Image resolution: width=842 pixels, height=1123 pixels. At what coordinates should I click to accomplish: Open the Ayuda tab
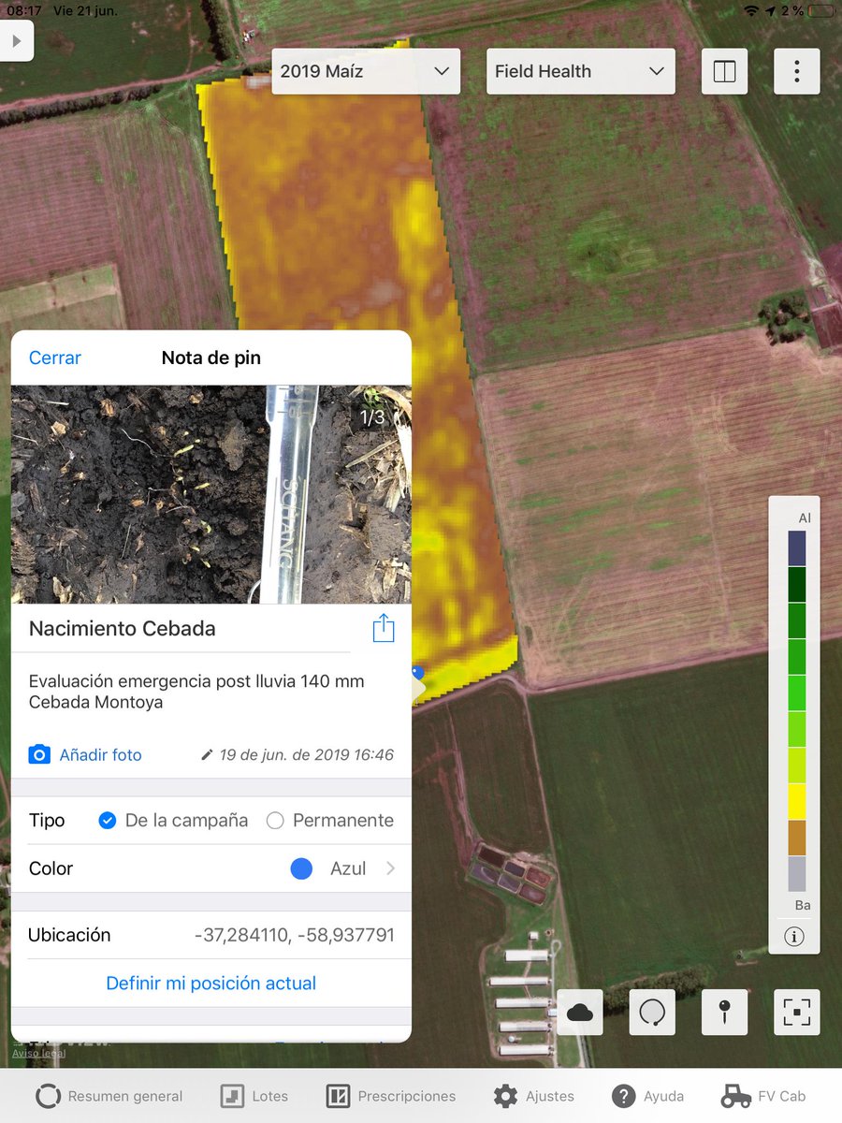click(648, 1096)
